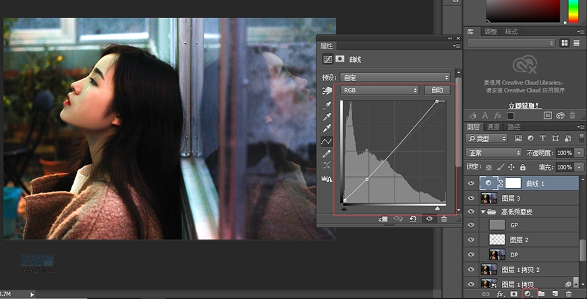The image size is (587, 299).
Task: Select the white point eyedropper in Curves
Action: click(327, 128)
